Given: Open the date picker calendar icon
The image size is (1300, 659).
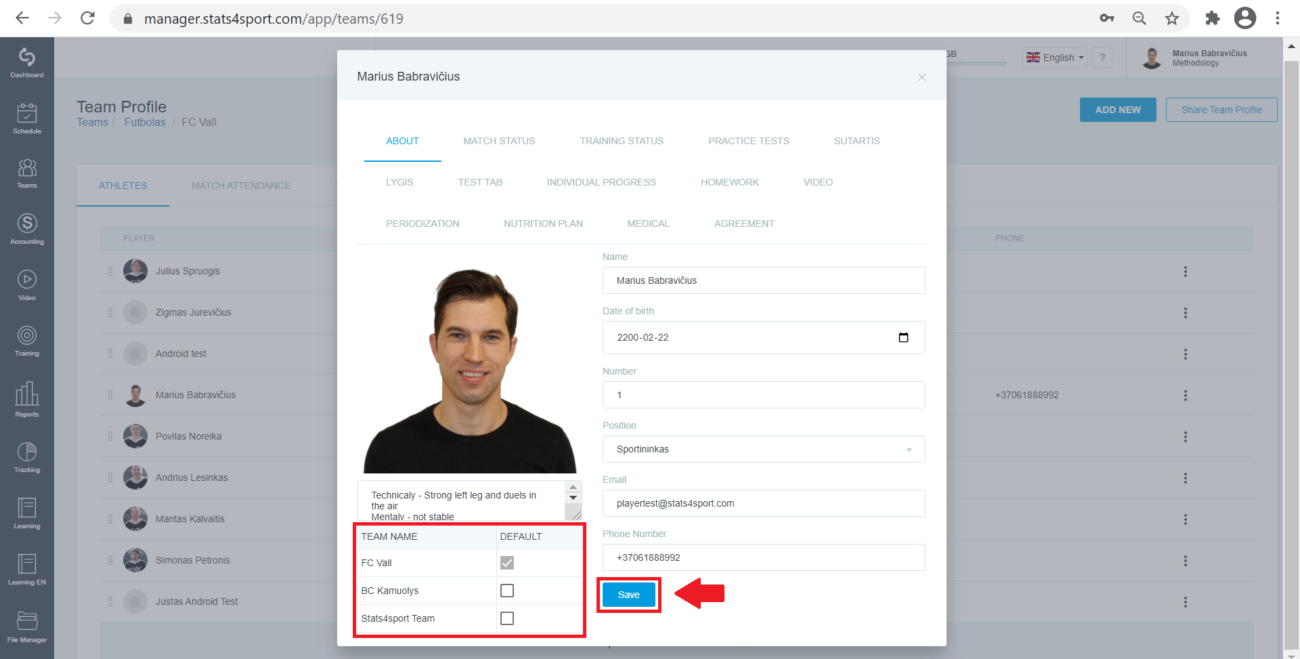Looking at the screenshot, I should click(903, 337).
